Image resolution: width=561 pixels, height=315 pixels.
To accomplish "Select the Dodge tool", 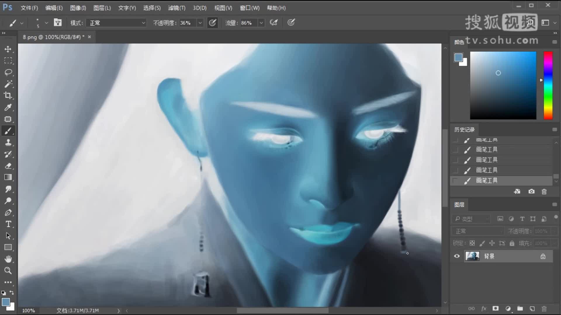I will [8, 201].
